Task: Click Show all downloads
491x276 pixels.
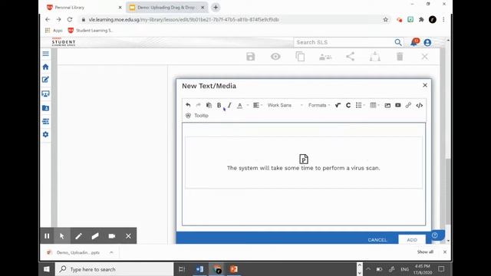Action: tap(425, 252)
